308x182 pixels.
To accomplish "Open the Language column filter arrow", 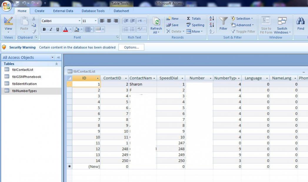I will 267,78.
